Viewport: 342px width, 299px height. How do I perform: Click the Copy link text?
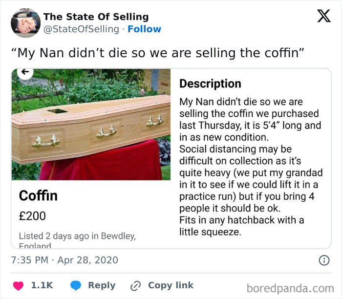(171, 285)
